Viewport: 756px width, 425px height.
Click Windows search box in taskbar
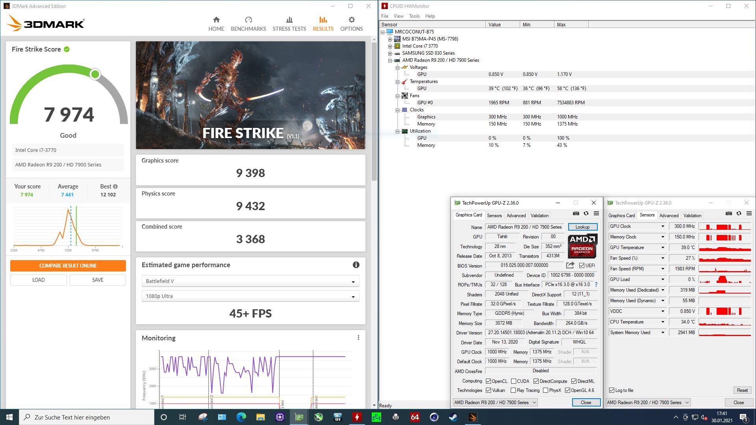[87, 417]
